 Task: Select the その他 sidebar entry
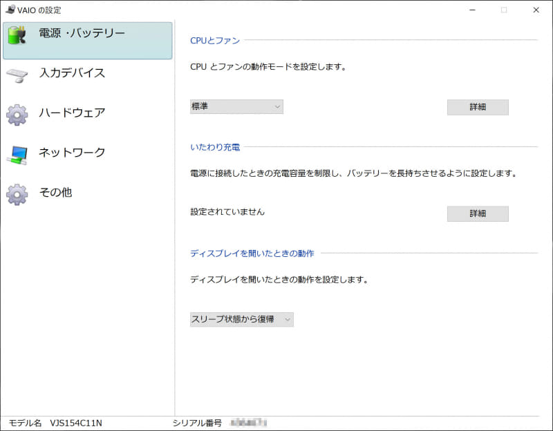pyautogui.click(x=55, y=193)
